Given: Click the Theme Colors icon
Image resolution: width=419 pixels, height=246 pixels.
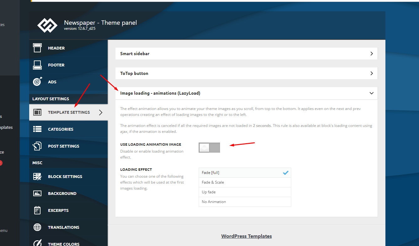Looking at the screenshot, I should (x=37, y=243).
